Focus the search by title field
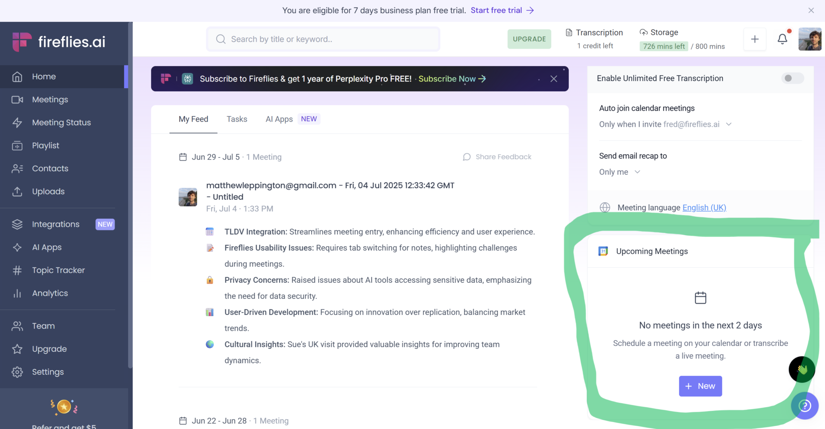 pyautogui.click(x=323, y=39)
